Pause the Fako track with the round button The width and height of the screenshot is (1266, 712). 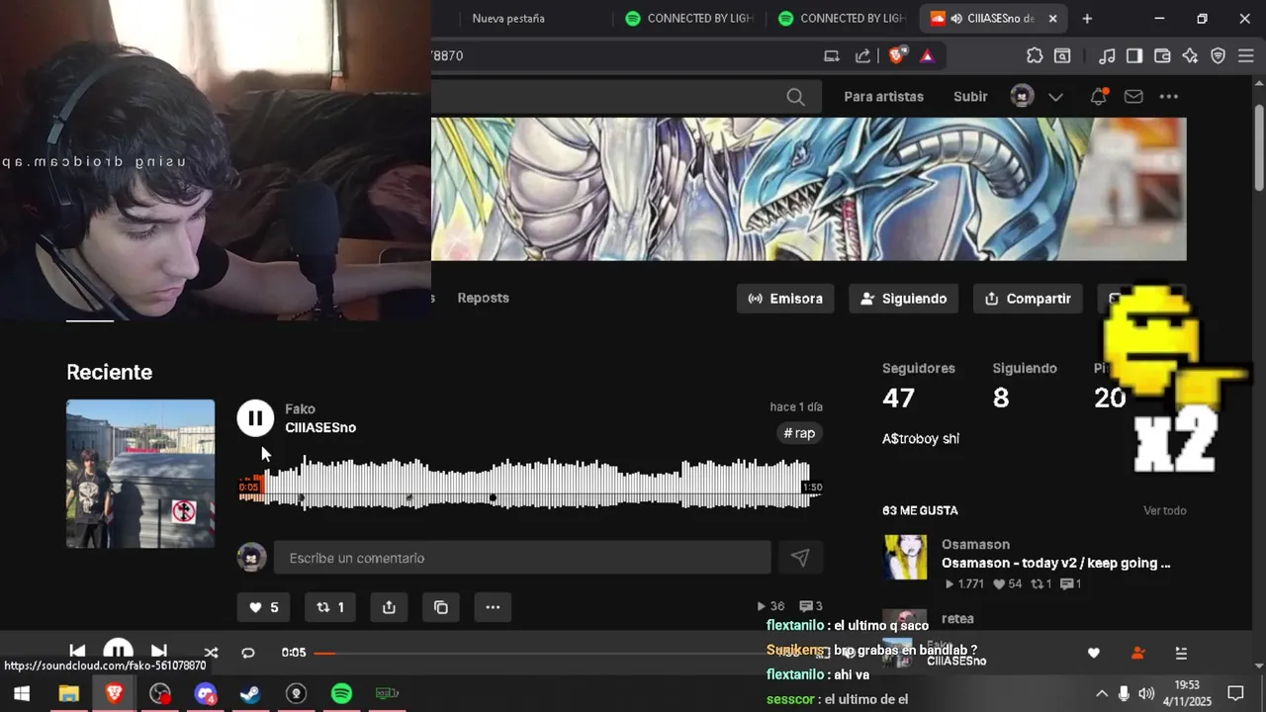255,418
